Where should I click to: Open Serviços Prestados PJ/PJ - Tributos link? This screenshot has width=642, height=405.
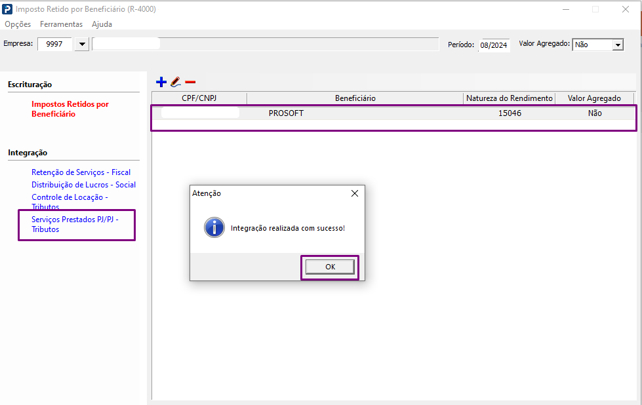click(x=75, y=224)
